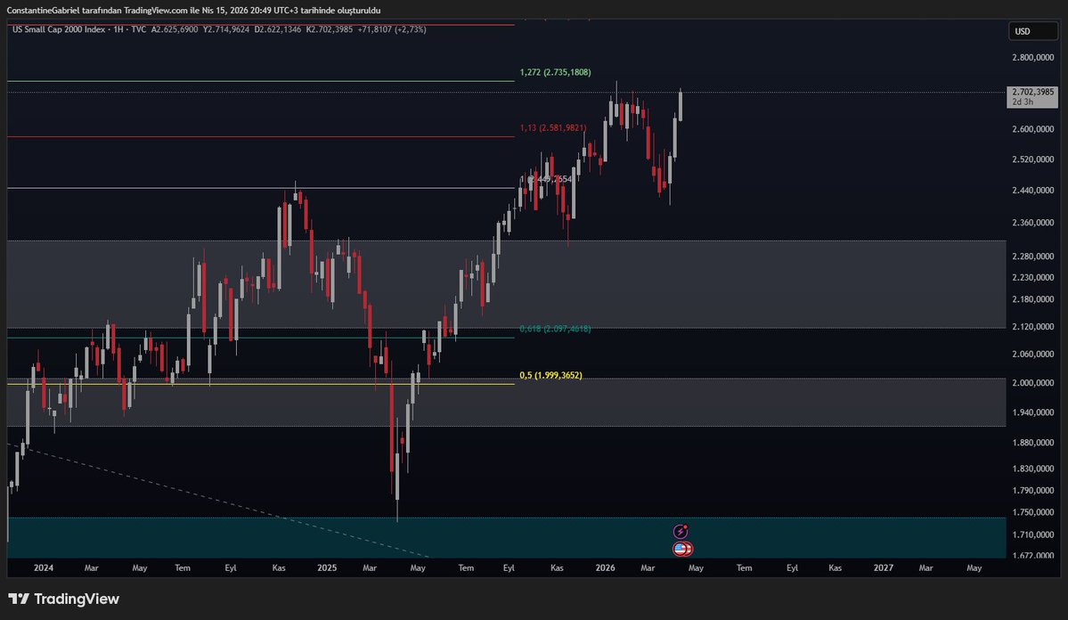1068x620 pixels.
Task: Click the 2.280,0000 price axis label
Action: 1032,257
